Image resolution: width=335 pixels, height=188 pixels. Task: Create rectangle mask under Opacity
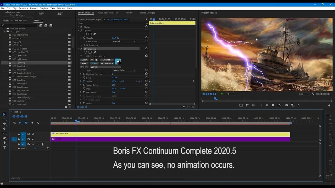coord(90,34)
